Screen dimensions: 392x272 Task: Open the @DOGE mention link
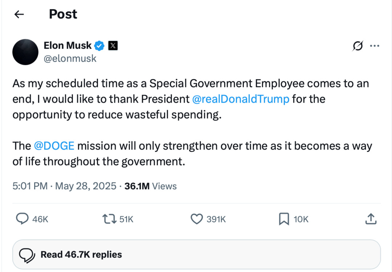click(x=54, y=146)
